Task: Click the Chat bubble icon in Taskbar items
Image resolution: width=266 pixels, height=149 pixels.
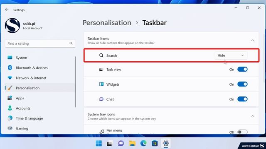Action: 101,99
